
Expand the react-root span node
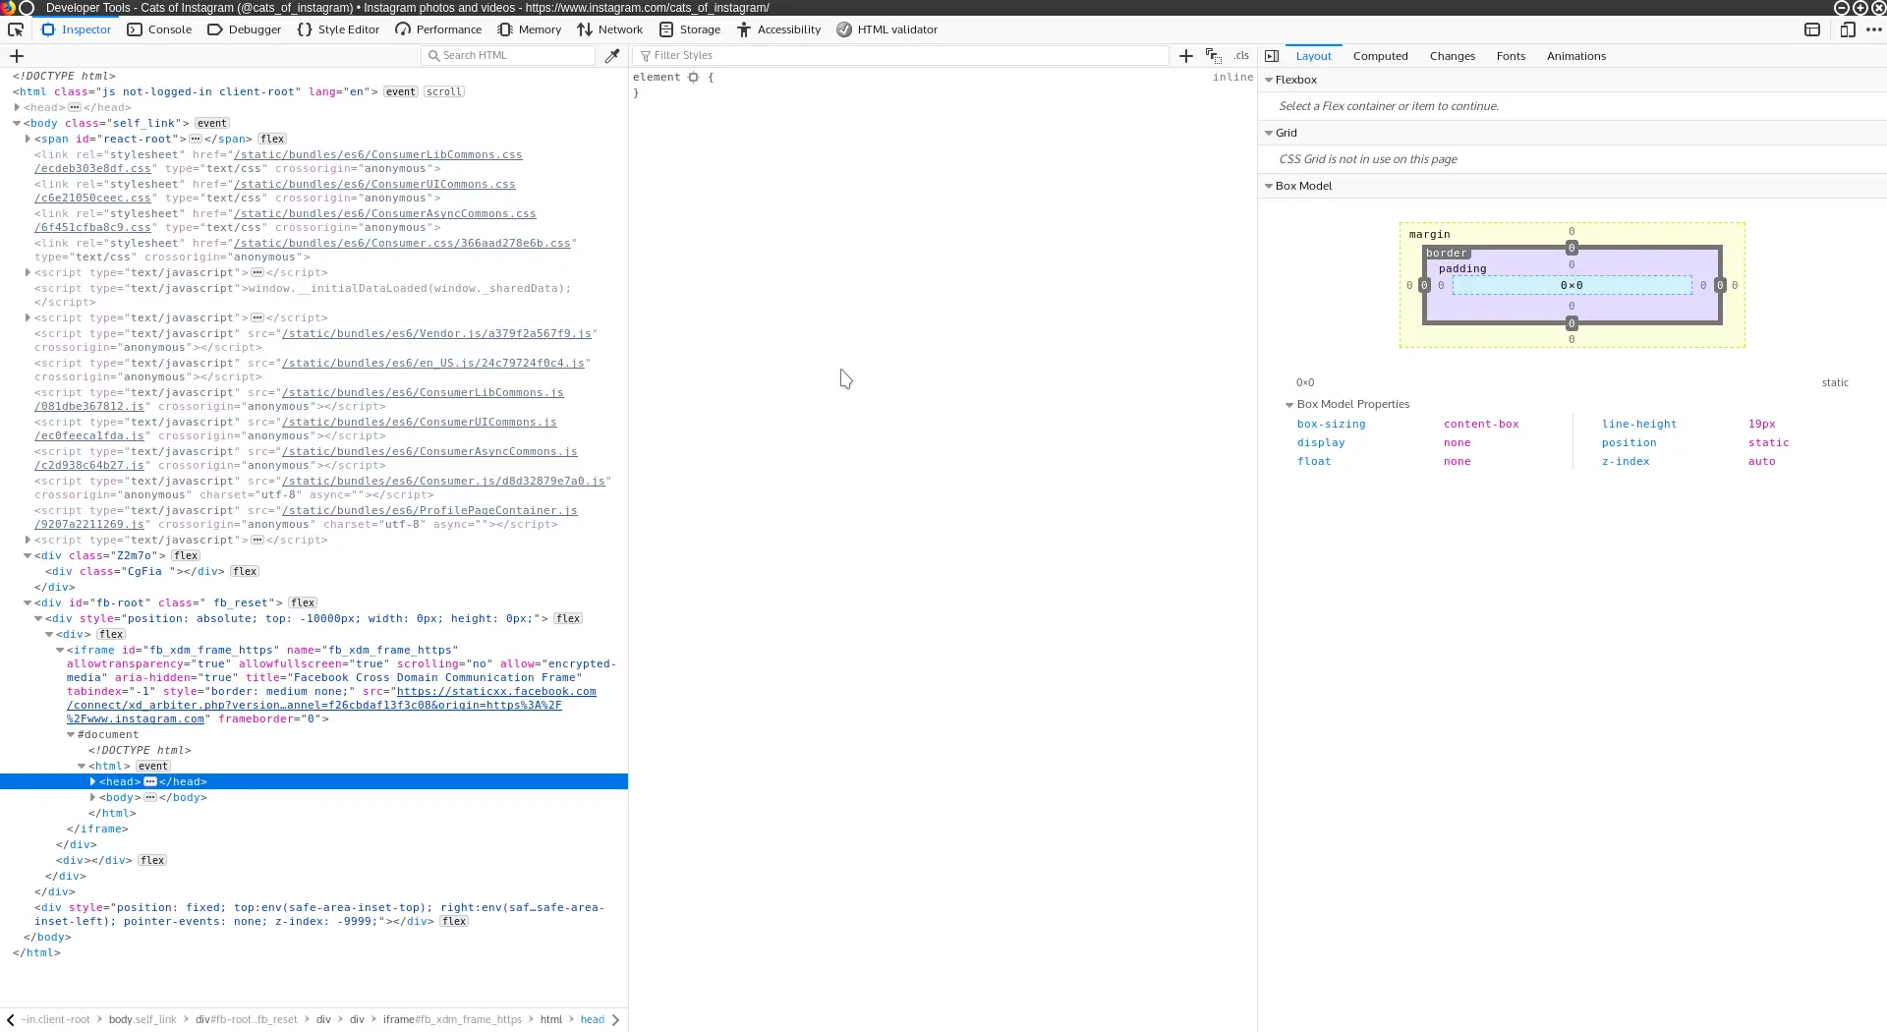pos(28,139)
